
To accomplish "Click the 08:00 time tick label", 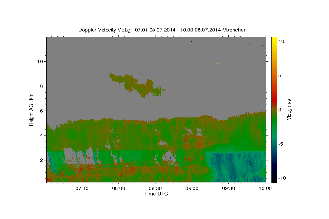I will (119, 188).
